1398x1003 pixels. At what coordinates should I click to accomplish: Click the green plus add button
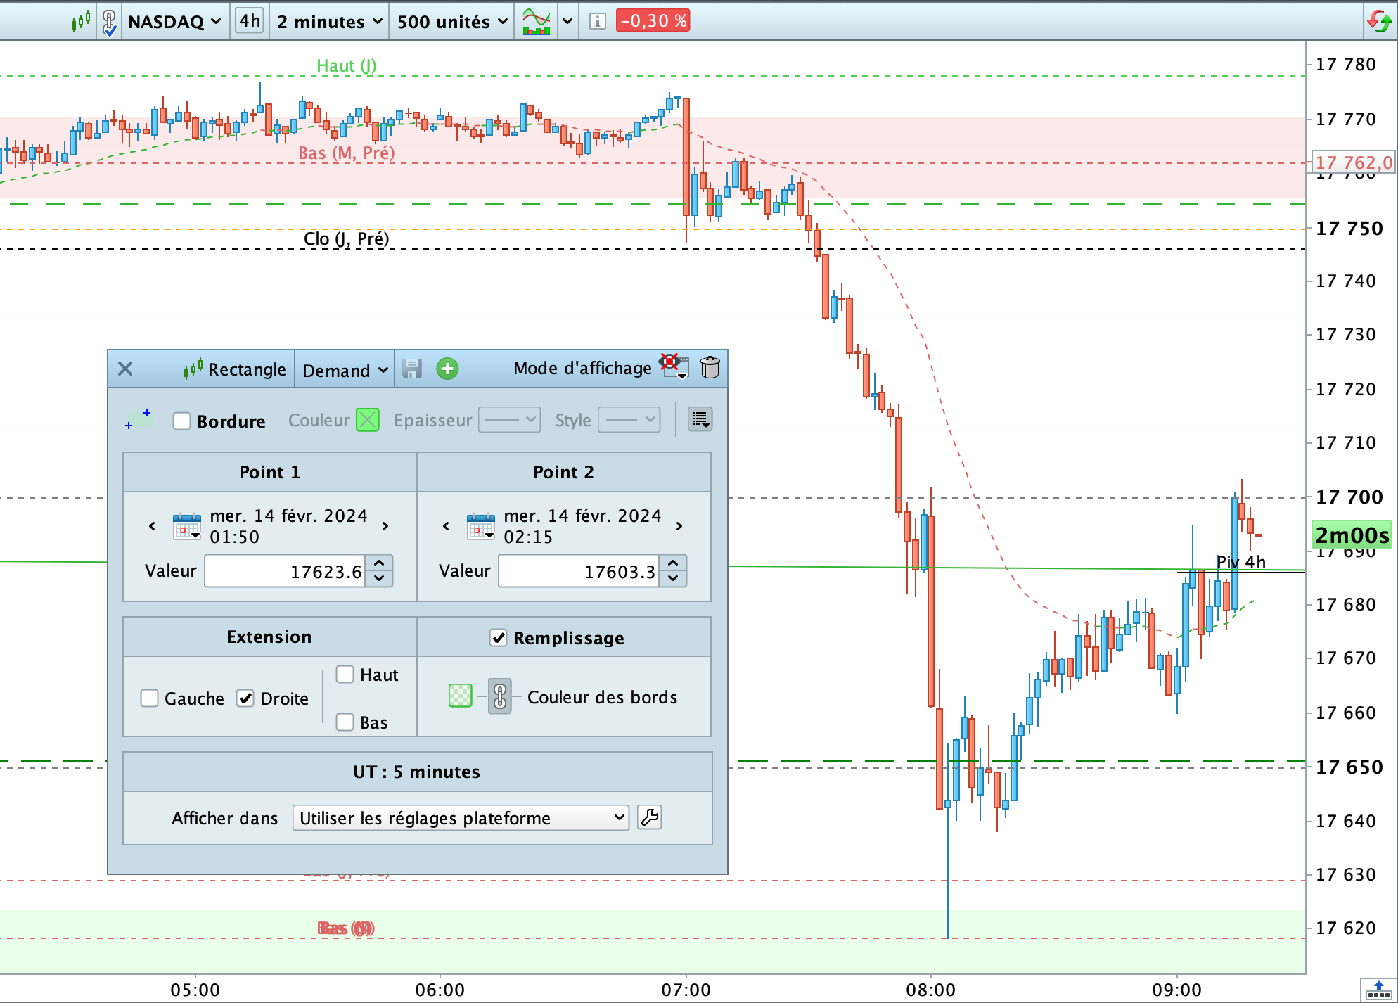coord(447,369)
